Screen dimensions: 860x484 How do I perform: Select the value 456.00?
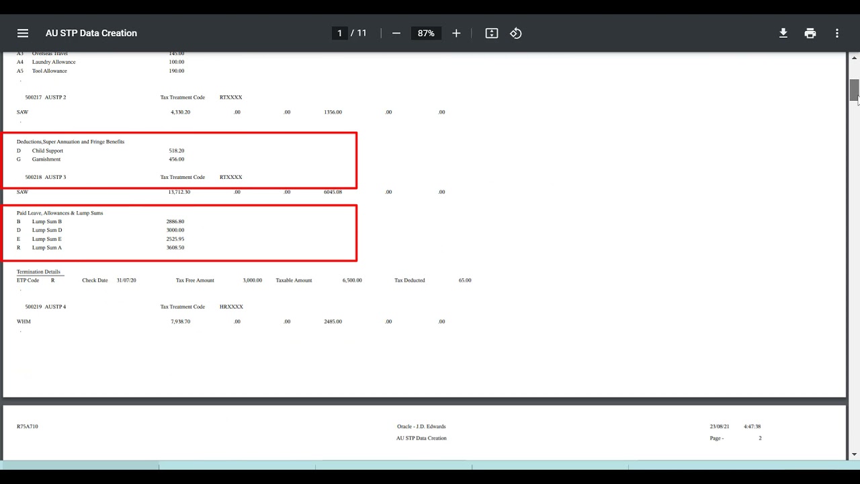(x=177, y=159)
